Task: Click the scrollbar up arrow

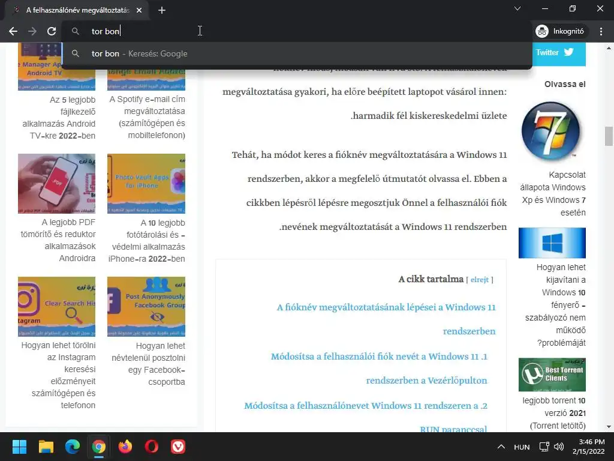Action: [x=609, y=48]
